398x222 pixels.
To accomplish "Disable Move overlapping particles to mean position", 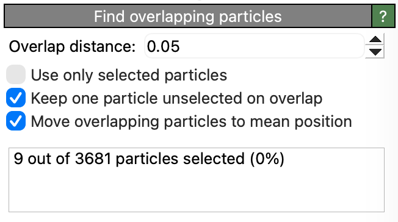I will 16,121.
